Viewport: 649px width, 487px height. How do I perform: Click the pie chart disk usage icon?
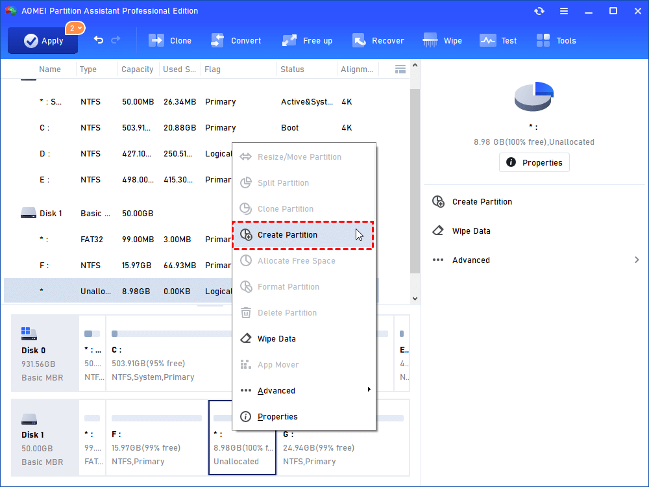pyautogui.click(x=534, y=96)
